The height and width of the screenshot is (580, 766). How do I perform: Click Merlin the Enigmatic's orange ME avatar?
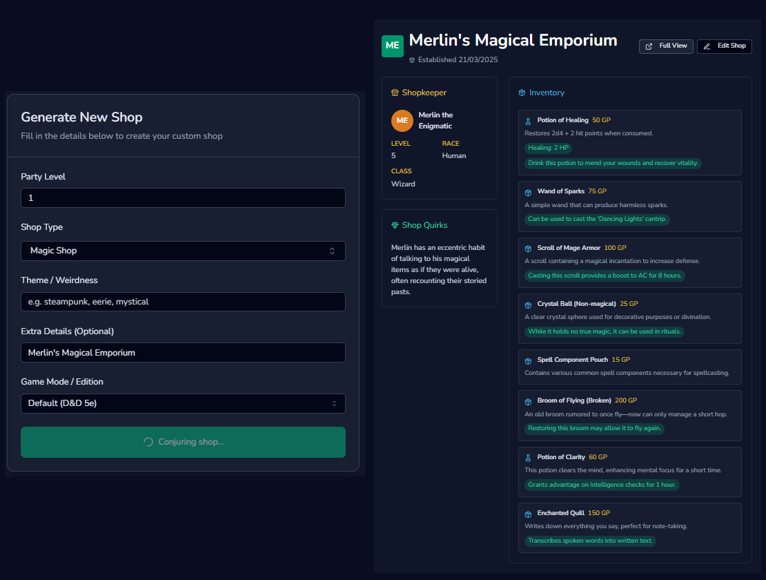coord(402,120)
